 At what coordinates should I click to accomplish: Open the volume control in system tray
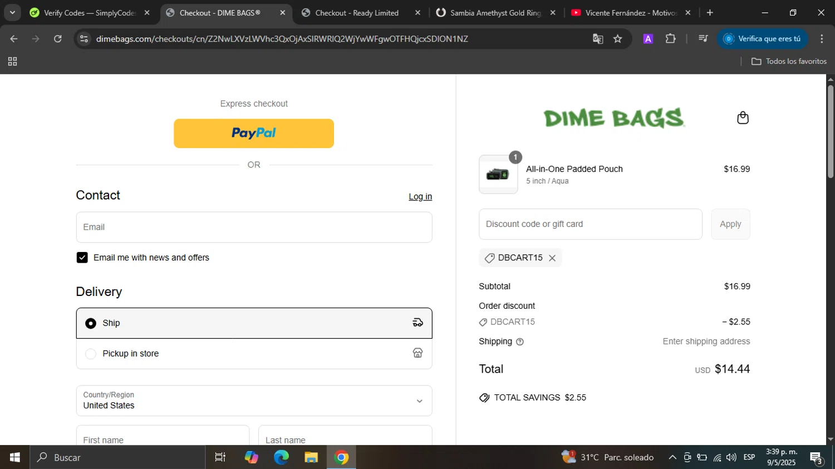731,457
